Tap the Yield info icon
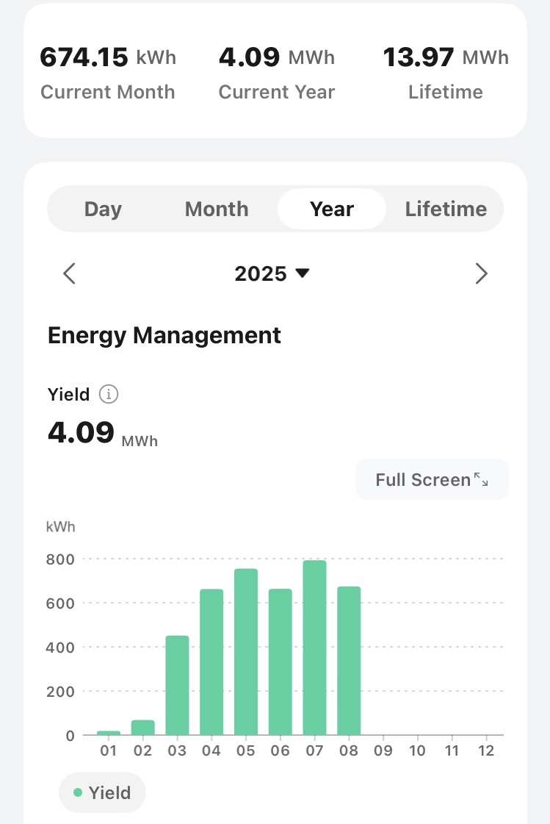This screenshot has width=550, height=824. (x=108, y=395)
